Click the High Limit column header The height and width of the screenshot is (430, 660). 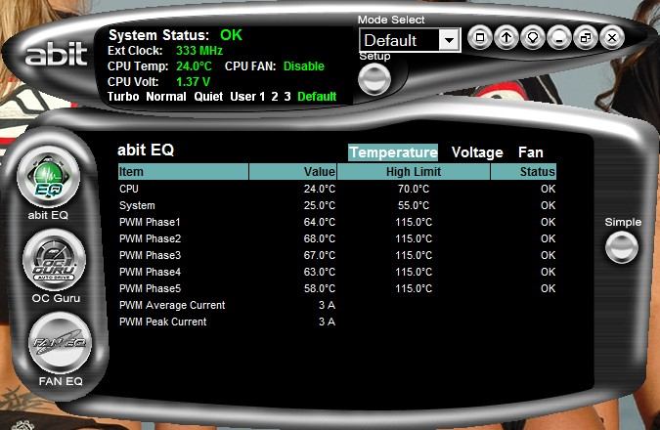[414, 172]
